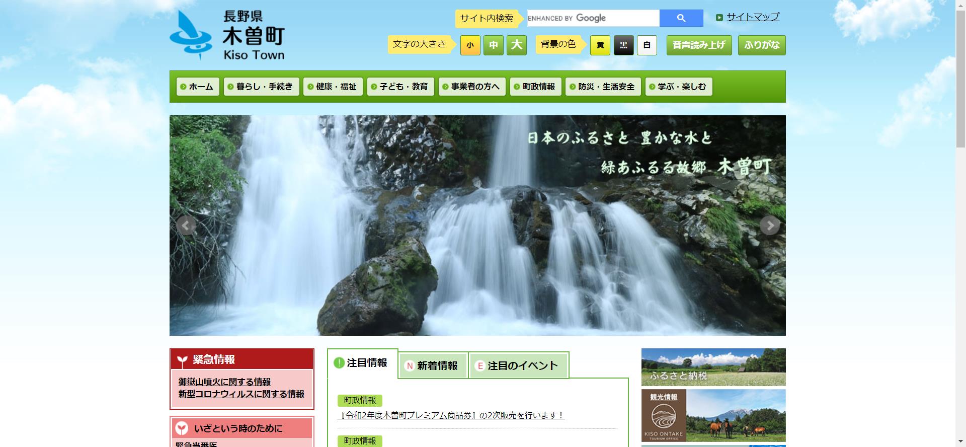
Task: Go to previous slide in carousel
Action: coord(186,226)
